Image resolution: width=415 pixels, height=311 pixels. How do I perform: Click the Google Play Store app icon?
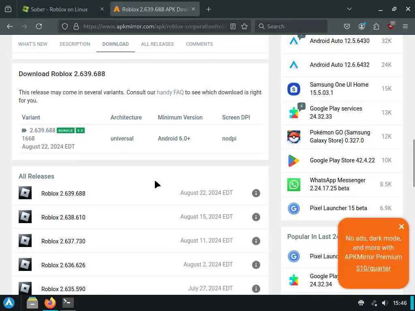(294, 160)
